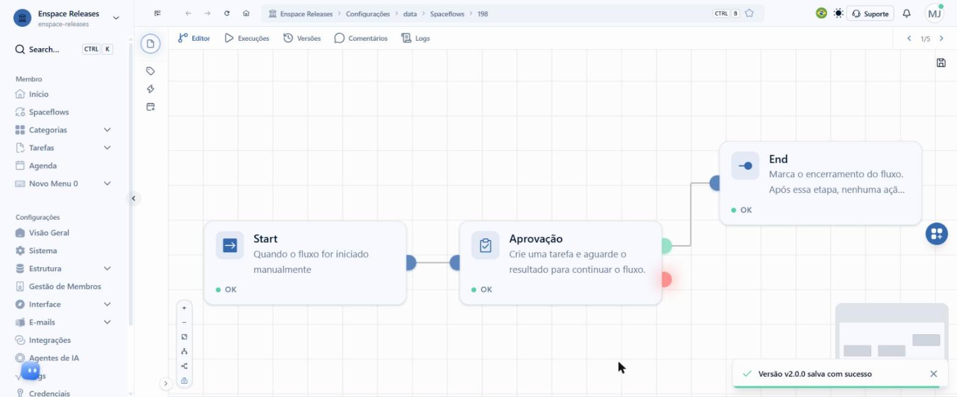Click the Start node arrow icon
This screenshot has width=957, height=397.
pos(230,245)
